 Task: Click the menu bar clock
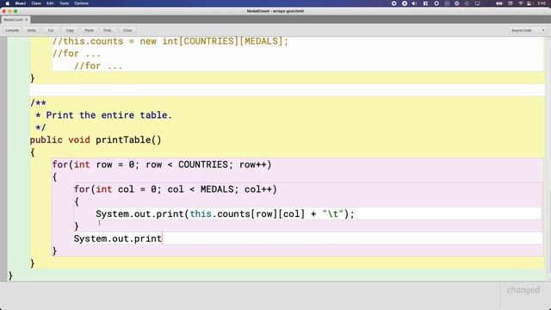point(542,3)
